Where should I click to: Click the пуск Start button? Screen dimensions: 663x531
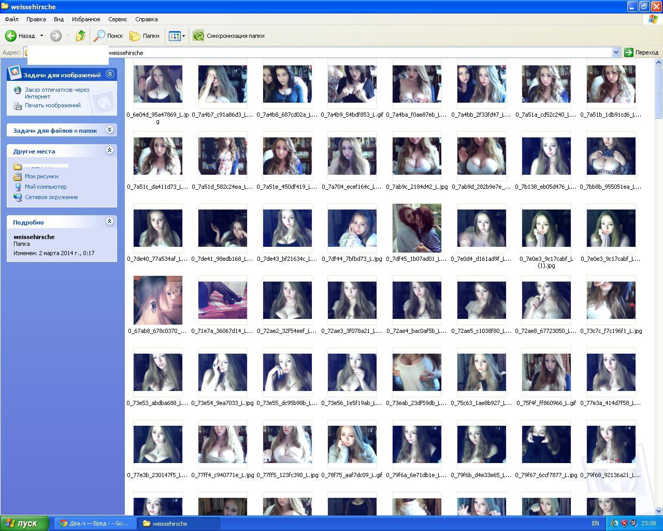(25, 523)
